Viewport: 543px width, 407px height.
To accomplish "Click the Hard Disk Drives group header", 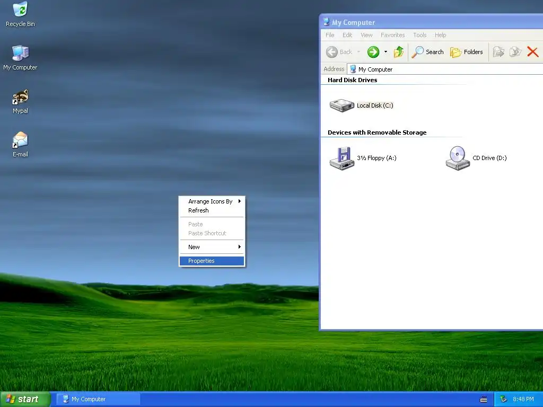I will tap(353, 80).
